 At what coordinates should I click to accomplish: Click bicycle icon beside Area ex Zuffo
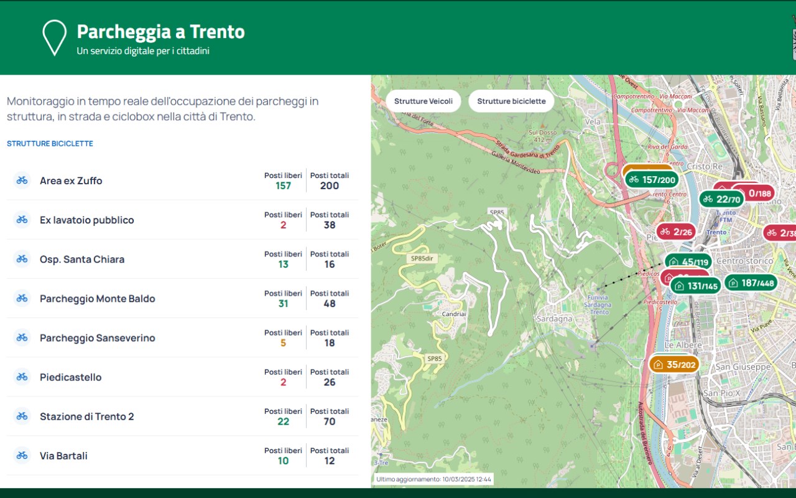[22, 181]
